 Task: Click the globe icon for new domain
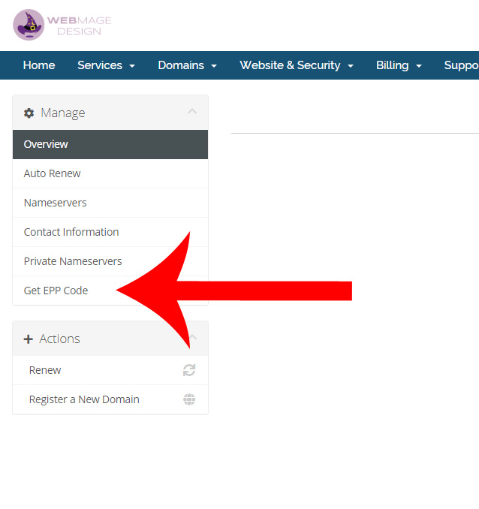click(189, 399)
